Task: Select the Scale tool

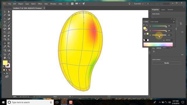Action: point(9,33)
